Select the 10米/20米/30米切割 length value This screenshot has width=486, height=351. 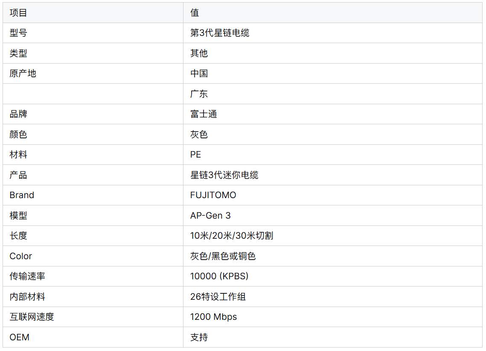(x=232, y=236)
